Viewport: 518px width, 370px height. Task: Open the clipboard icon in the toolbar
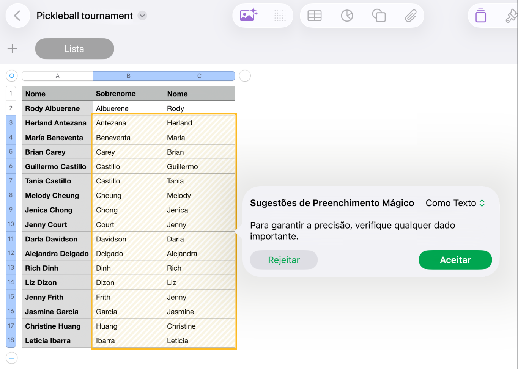480,16
